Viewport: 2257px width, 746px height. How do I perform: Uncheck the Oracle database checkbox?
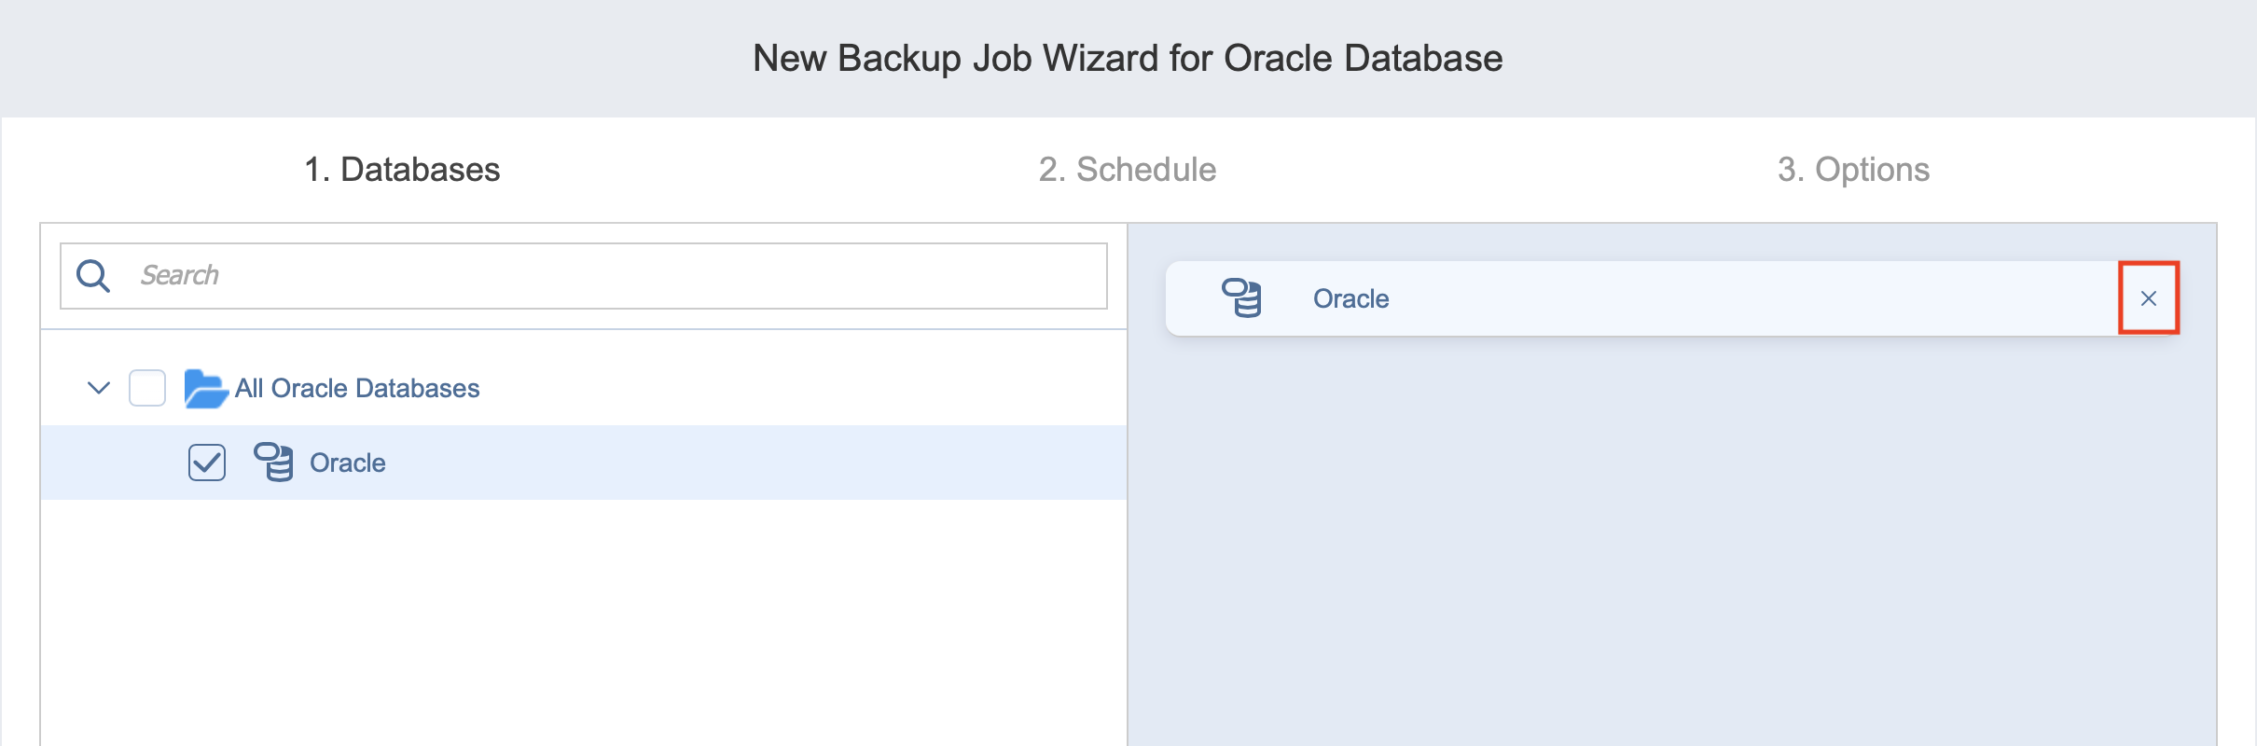click(207, 463)
